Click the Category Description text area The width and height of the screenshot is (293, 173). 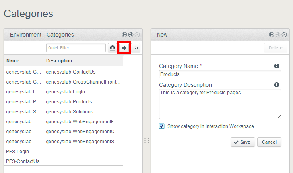220,103
